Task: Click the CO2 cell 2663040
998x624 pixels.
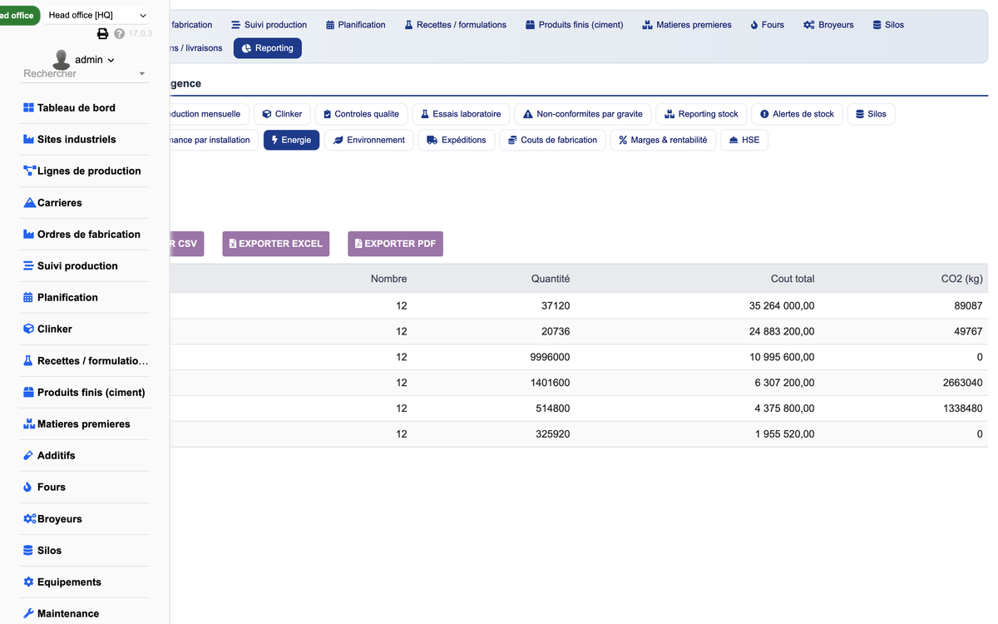Action: (x=962, y=384)
